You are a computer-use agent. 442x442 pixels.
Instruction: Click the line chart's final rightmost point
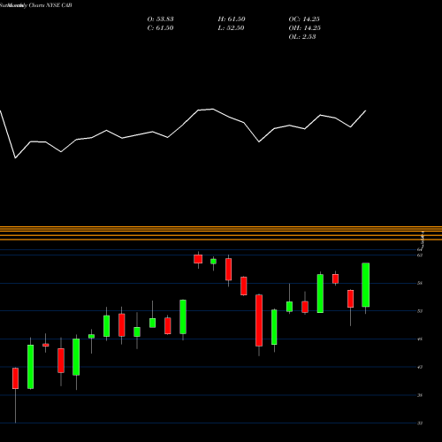pyautogui.click(x=366, y=110)
